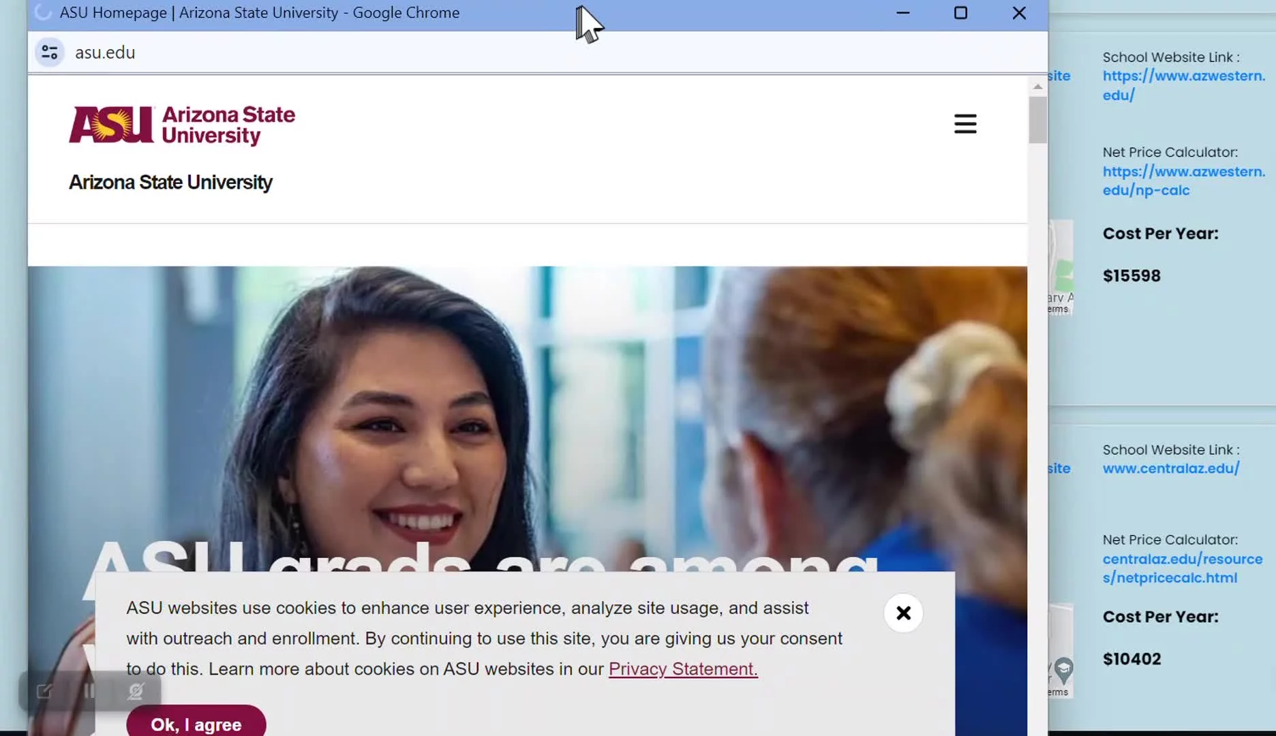The height and width of the screenshot is (736, 1276).
Task: Dismiss the cookie banner with the X
Action: [x=903, y=613]
